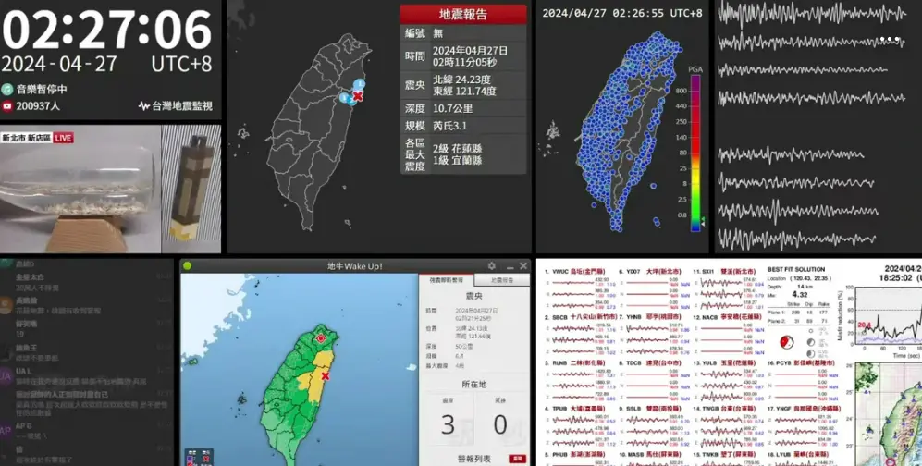Click the red button beside 警報列表
This screenshot has height=466, width=922.
click(518, 459)
